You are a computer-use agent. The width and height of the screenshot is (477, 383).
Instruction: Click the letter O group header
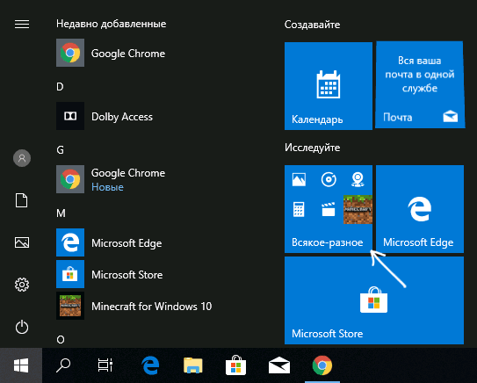61,340
